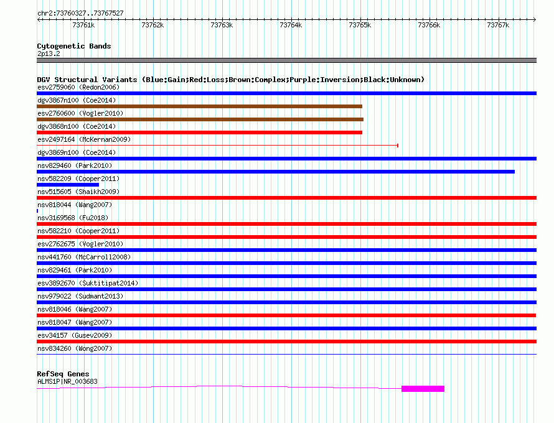The width and height of the screenshot is (554, 423).
Task: Click the DGV Structural Variants track title
Action: point(231,80)
